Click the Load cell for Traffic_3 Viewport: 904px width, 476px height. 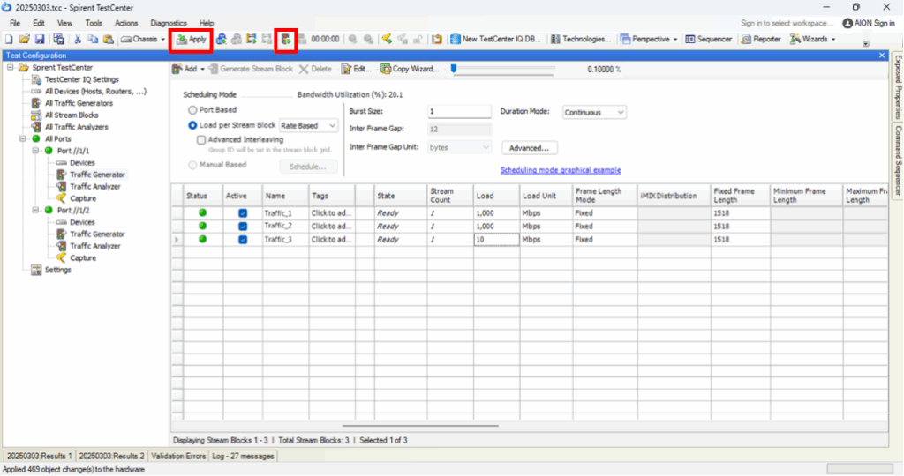(496, 240)
